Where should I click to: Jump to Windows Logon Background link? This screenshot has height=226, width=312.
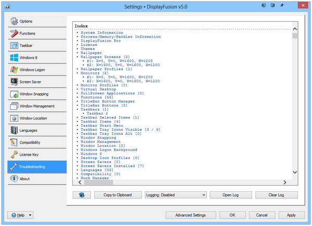pyautogui.click(x=109, y=149)
